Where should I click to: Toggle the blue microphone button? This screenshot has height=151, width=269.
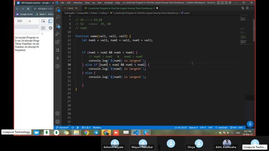tap(250, 124)
